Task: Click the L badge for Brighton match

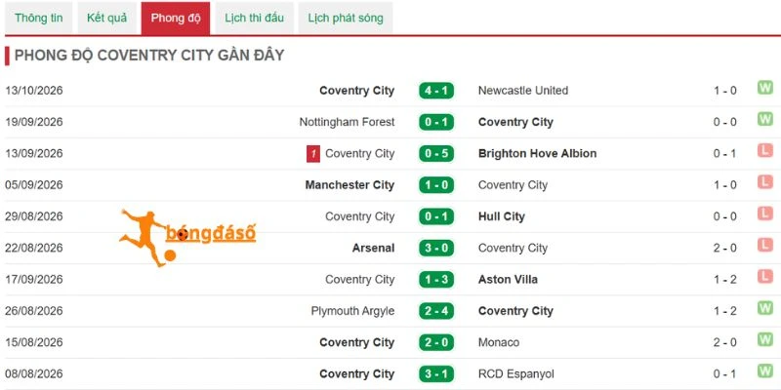Action: [x=765, y=151]
